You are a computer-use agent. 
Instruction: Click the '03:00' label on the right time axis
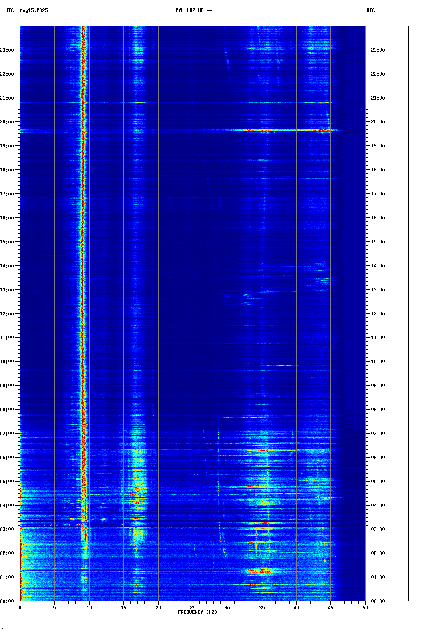click(378, 529)
